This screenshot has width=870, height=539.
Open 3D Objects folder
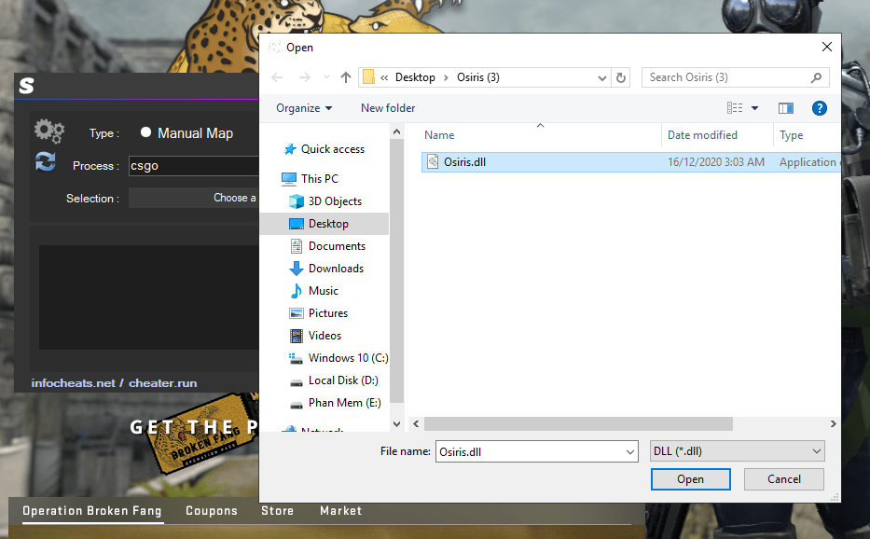point(325,200)
